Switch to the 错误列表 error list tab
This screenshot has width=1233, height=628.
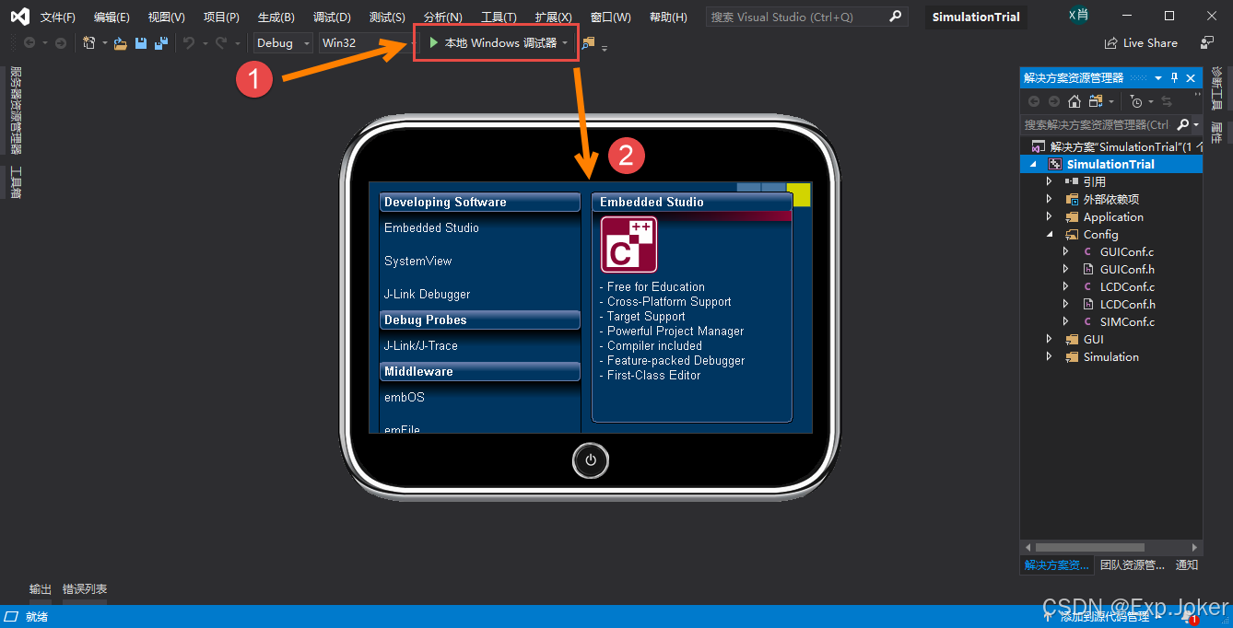pyautogui.click(x=85, y=589)
